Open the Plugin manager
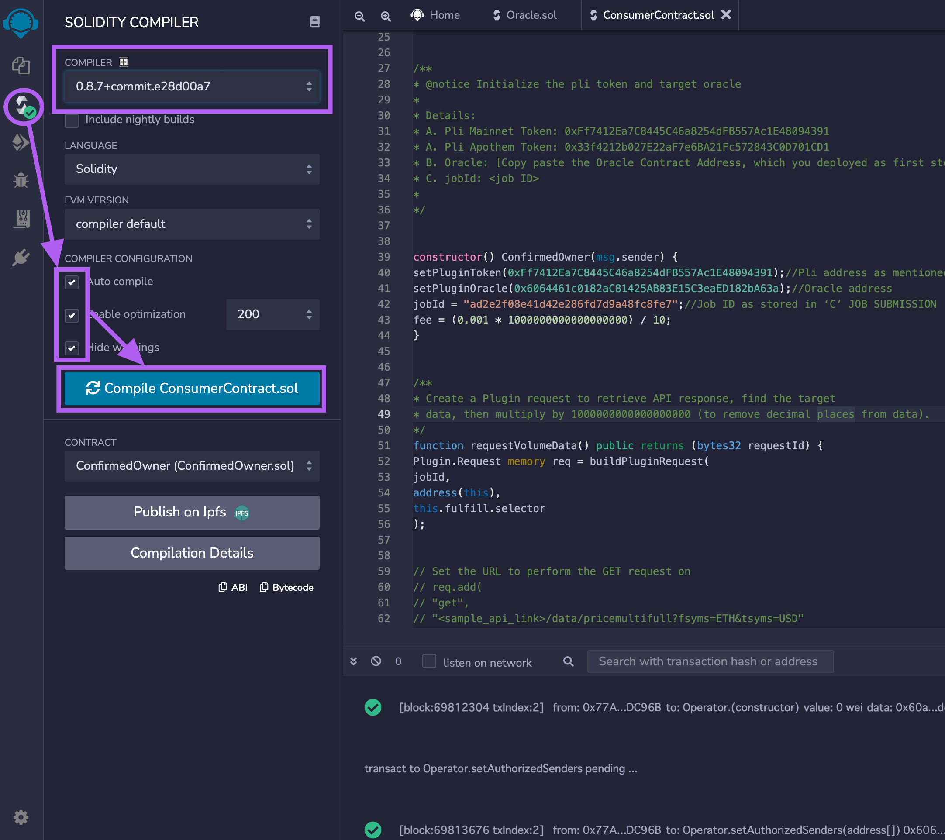 pos(21,258)
